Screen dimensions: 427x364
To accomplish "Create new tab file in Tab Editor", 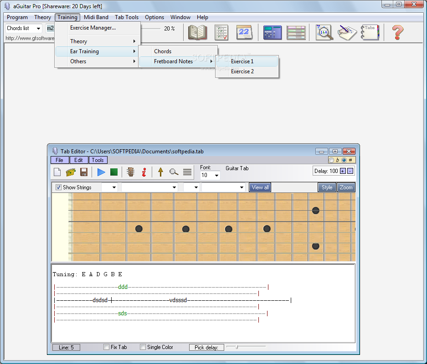I will coord(57,172).
